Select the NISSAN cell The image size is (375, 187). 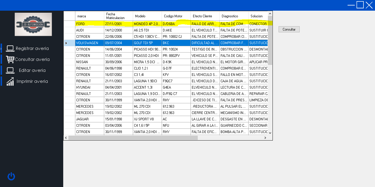click(89, 62)
